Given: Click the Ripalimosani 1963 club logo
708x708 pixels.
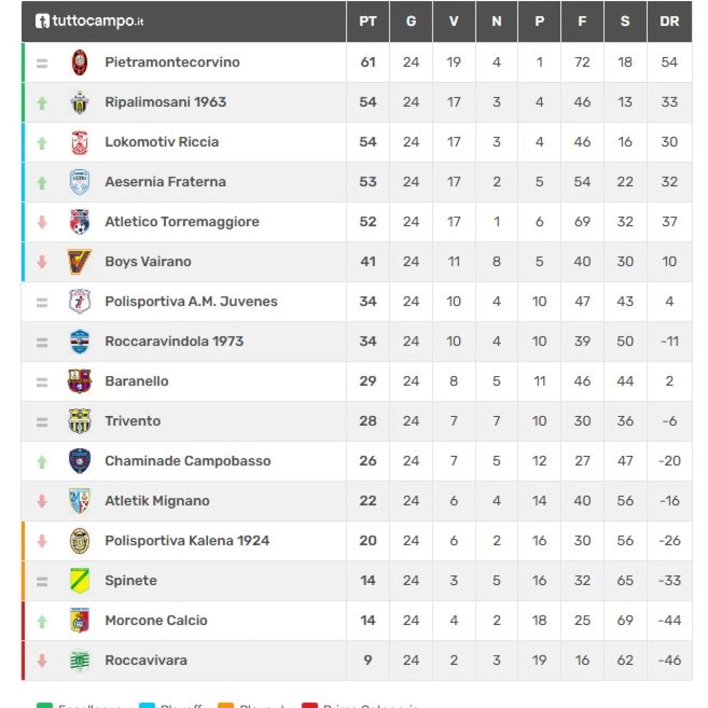Looking at the screenshot, I should (80, 102).
